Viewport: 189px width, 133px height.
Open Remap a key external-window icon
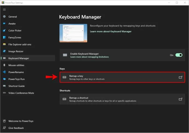[180, 77]
